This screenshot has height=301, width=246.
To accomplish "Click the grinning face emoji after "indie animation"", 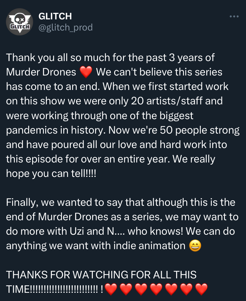I will click(x=196, y=246).
